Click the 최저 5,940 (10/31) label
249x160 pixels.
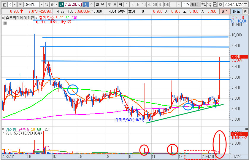[x=129, y=120]
